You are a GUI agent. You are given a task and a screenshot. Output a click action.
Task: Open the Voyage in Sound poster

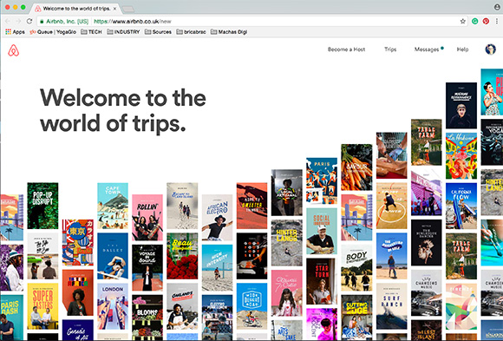point(147,267)
